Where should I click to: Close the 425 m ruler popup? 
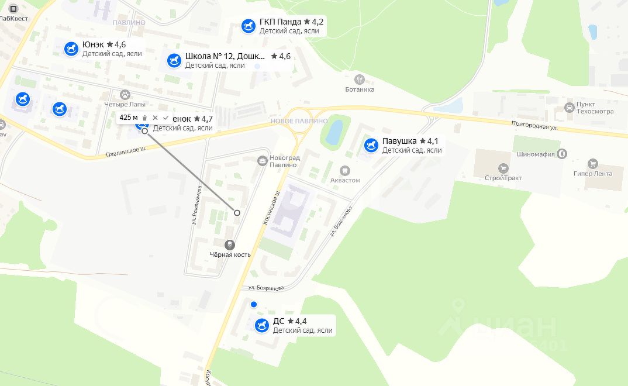[156, 118]
